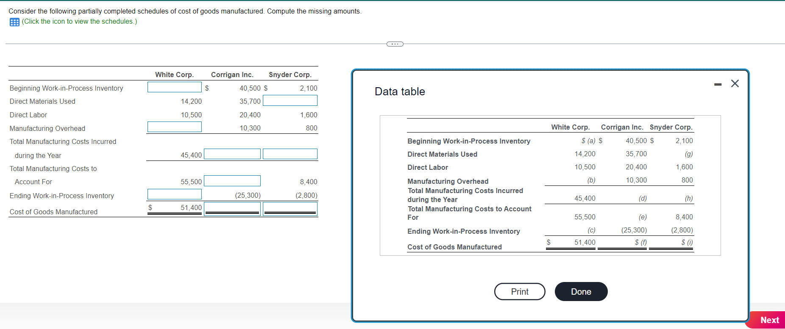Click '$ (f)' placeholder in the data table
Screen dimensions: 785x329
(x=641, y=243)
